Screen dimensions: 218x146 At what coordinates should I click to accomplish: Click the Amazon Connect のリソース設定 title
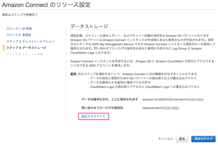pos(46,5)
